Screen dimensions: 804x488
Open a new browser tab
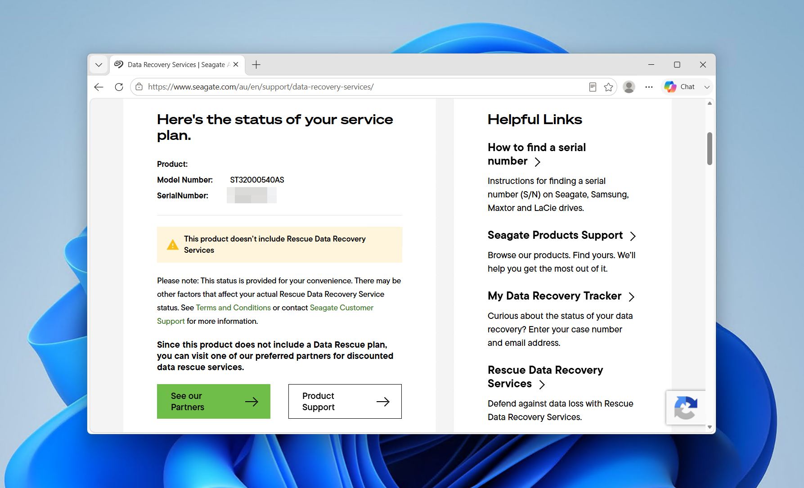256,65
